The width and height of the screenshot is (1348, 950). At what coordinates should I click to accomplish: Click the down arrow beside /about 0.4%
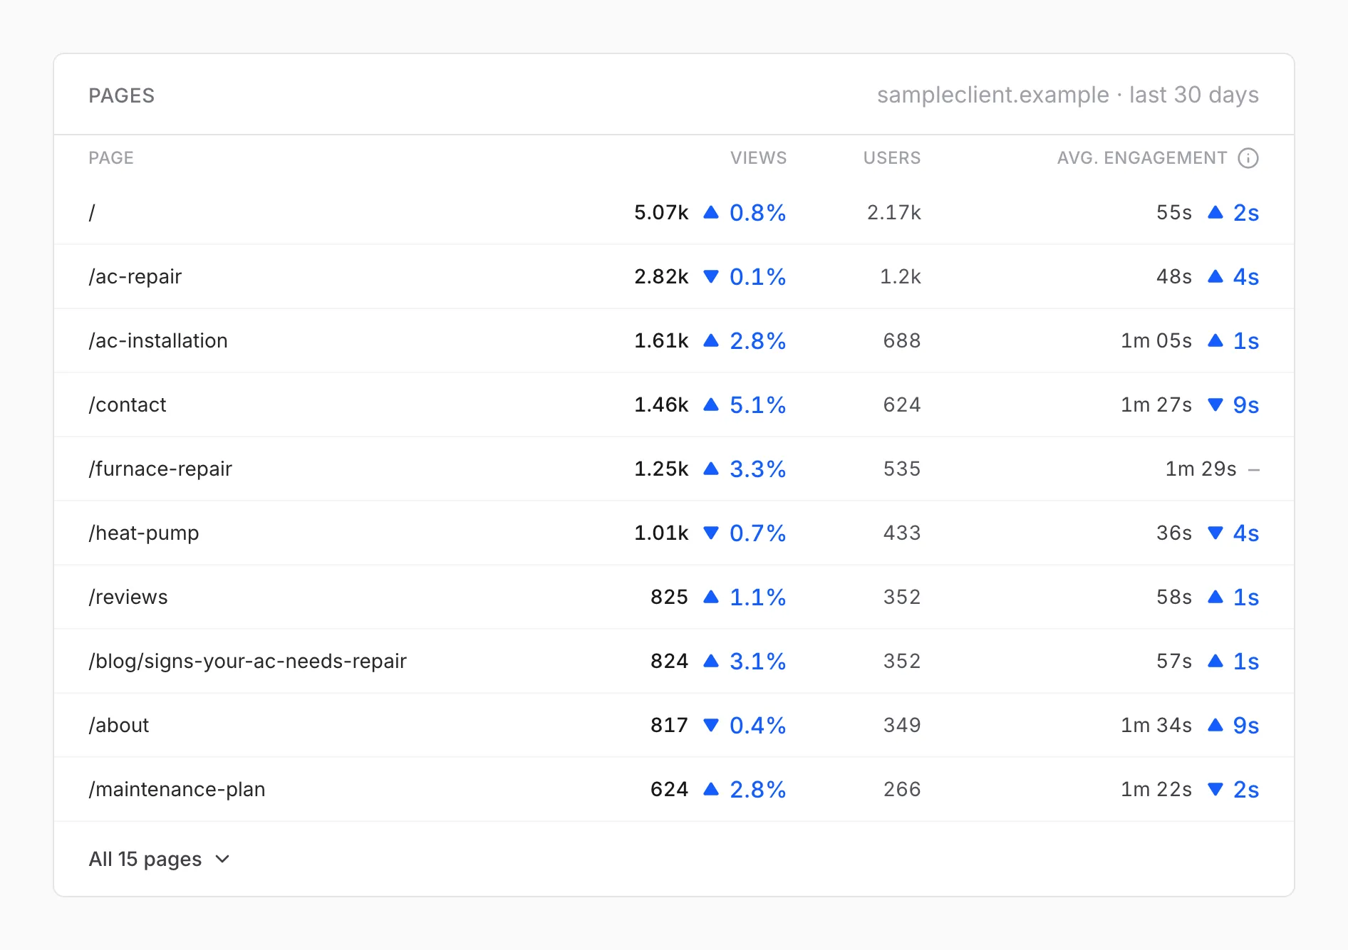pyautogui.click(x=710, y=725)
